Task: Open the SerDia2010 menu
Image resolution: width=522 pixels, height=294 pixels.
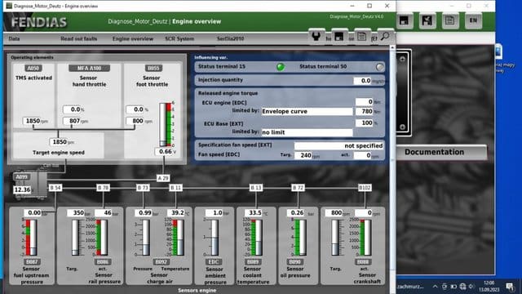Action: (x=230, y=38)
